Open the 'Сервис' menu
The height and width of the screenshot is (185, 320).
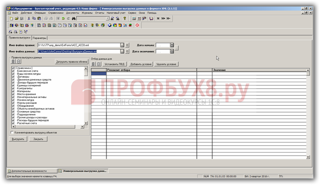point(132,13)
